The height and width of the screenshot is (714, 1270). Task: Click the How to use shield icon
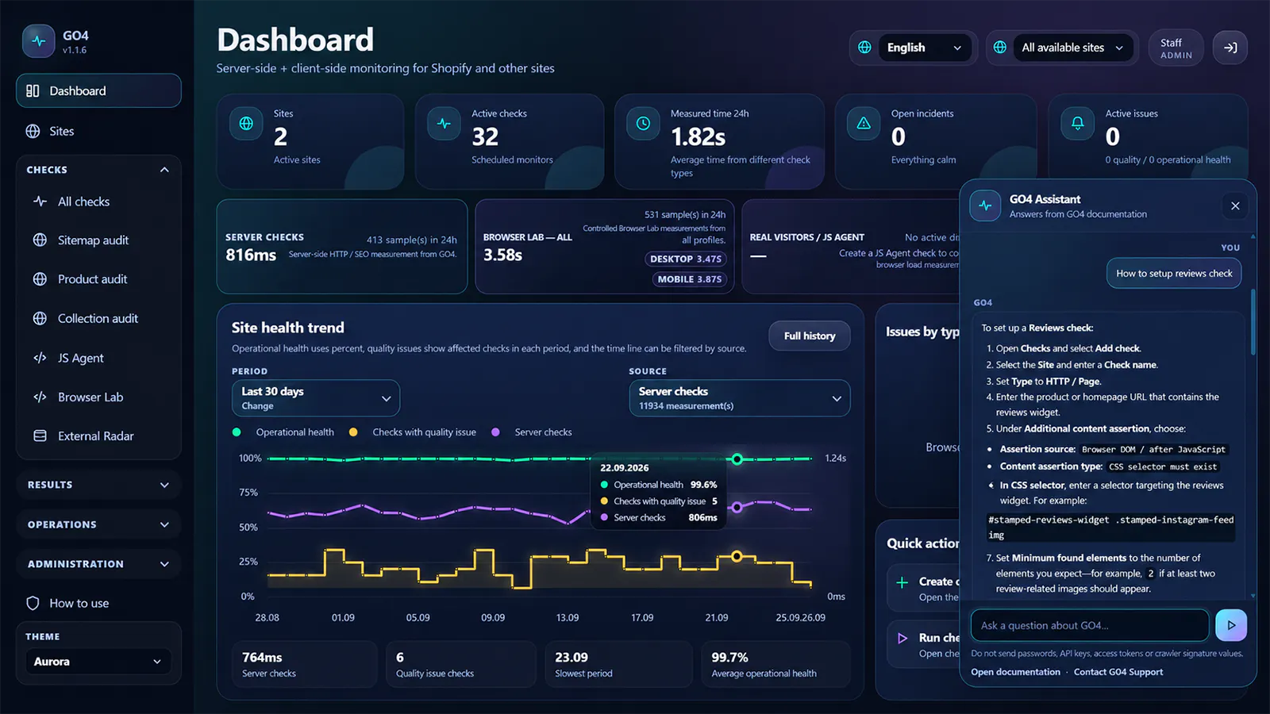coord(33,603)
